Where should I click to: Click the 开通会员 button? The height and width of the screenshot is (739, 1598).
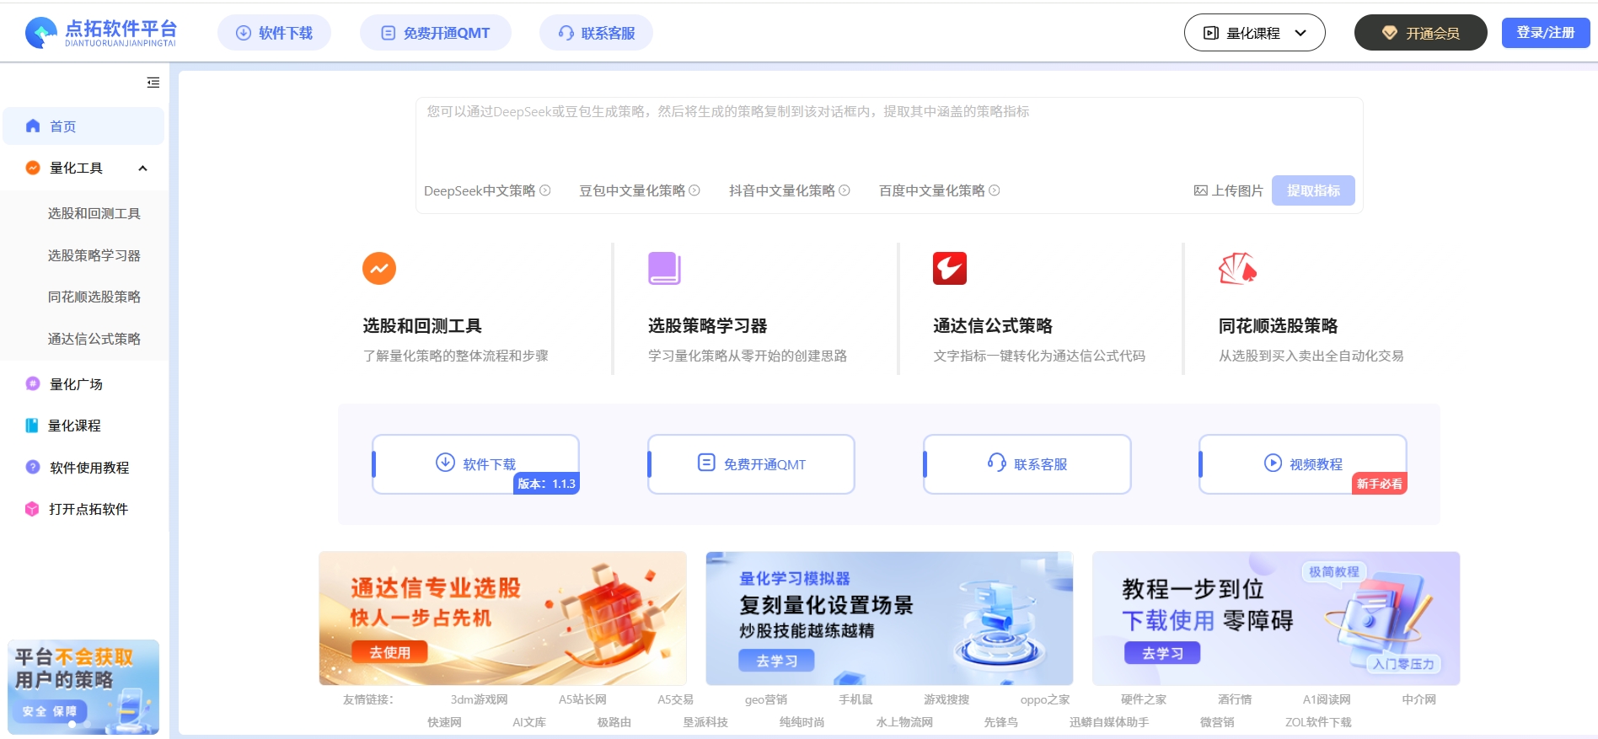1420,33
